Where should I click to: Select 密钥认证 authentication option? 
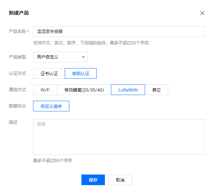tap(81, 73)
